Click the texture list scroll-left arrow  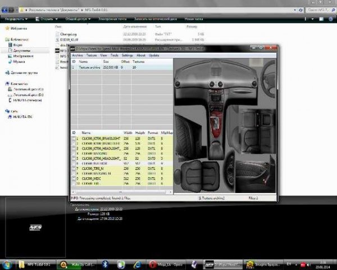(x=73, y=192)
